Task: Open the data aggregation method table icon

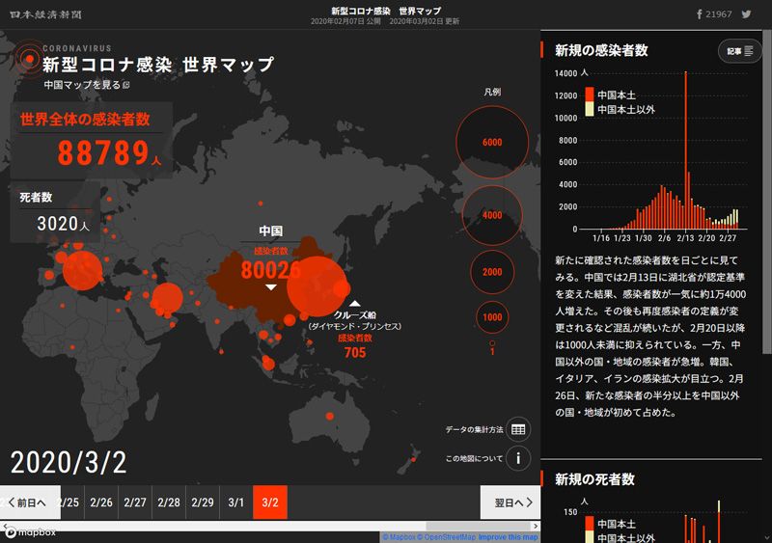Action: point(518,429)
